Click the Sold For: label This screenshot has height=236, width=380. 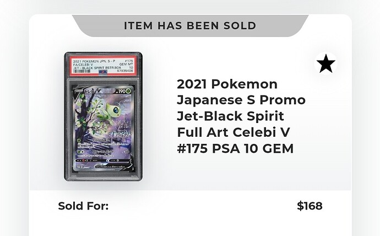(x=83, y=206)
